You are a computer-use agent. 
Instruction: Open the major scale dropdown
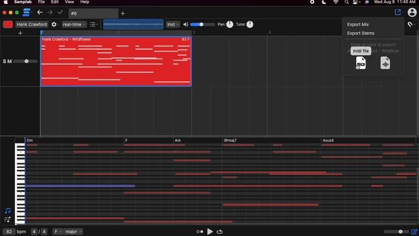[73, 231]
